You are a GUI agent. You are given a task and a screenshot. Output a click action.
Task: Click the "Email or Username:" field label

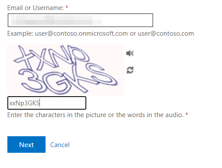[36, 8]
